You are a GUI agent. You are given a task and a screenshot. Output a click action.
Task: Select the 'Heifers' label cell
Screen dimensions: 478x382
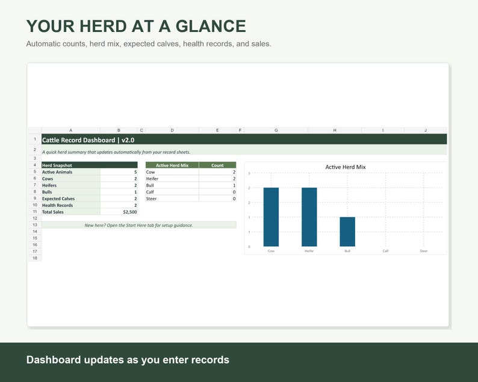pos(70,185)
